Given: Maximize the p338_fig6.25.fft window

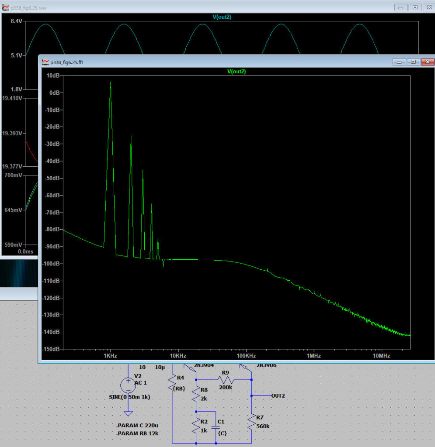Looking at the screenshot, I should click(x=413, y=62).
